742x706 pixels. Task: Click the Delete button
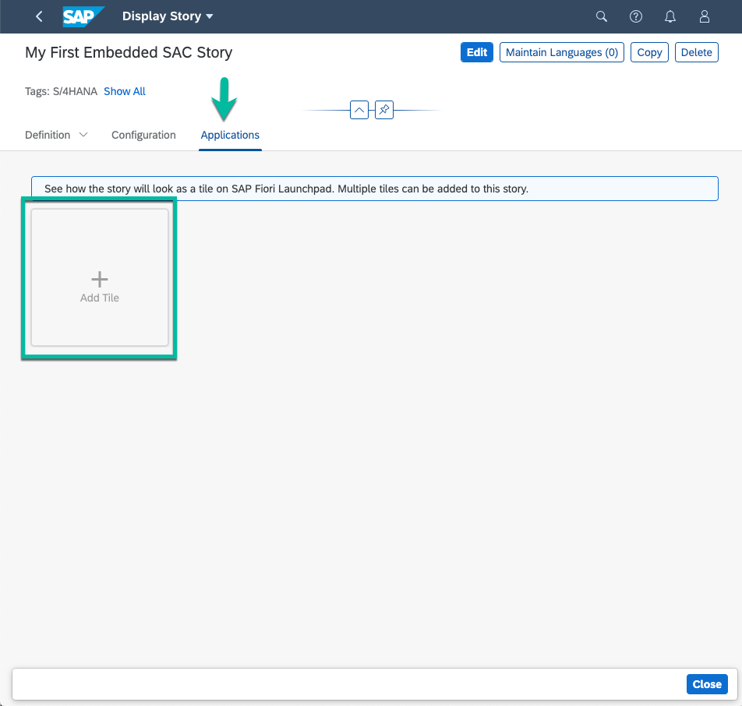click(x=696, y=52)
